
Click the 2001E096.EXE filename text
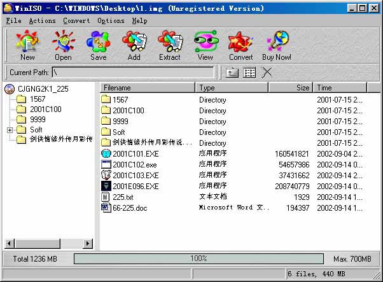(x=136, y=187)
